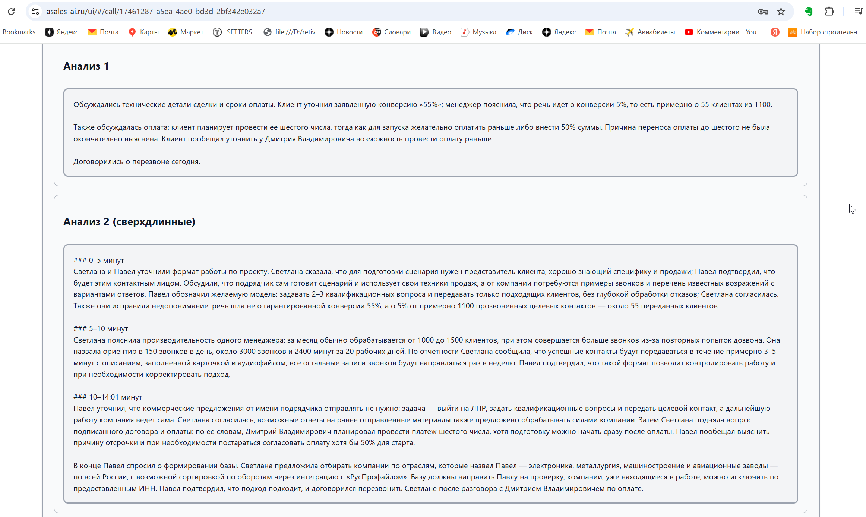Open site information icon in address bar

[x=35, y=12]
